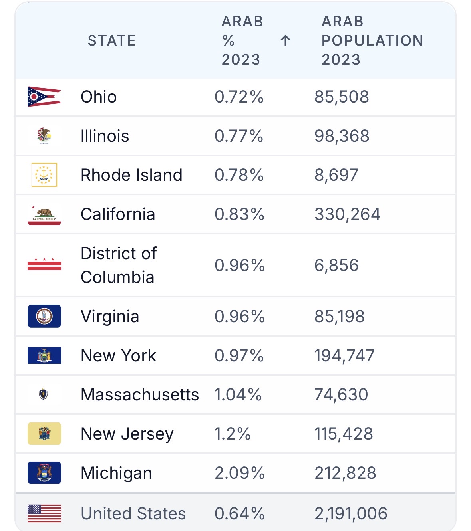Toggle sort arrow beside Arab % 2023
The width and height of the screenshot is (471, 531).
pyautogui.click(x=285, y=40)
